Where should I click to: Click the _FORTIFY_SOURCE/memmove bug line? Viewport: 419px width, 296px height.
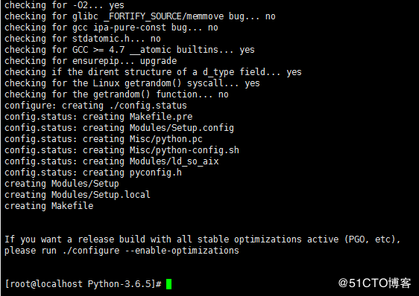[139, 16]
